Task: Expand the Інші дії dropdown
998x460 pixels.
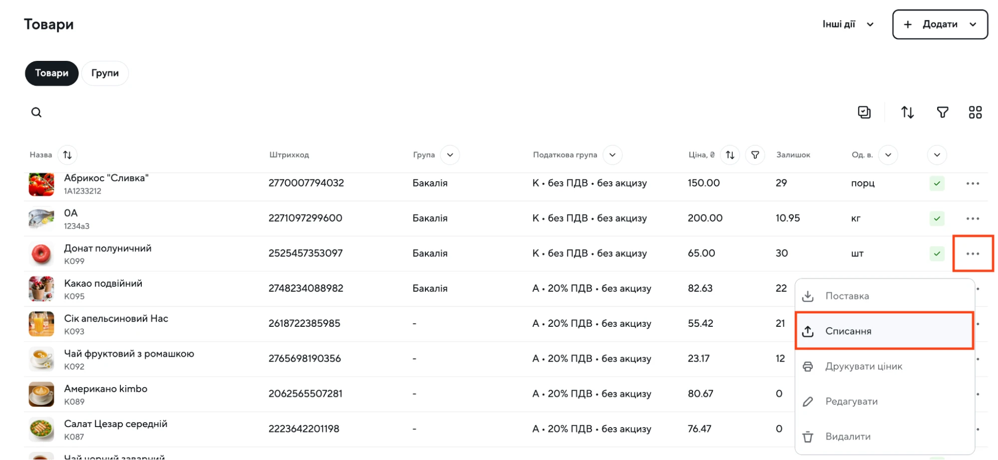Action: pyautogui.click(x=848, y=24)
